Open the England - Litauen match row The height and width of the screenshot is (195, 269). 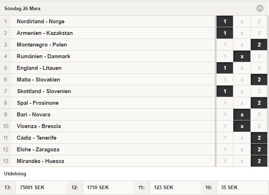(107, 68)
